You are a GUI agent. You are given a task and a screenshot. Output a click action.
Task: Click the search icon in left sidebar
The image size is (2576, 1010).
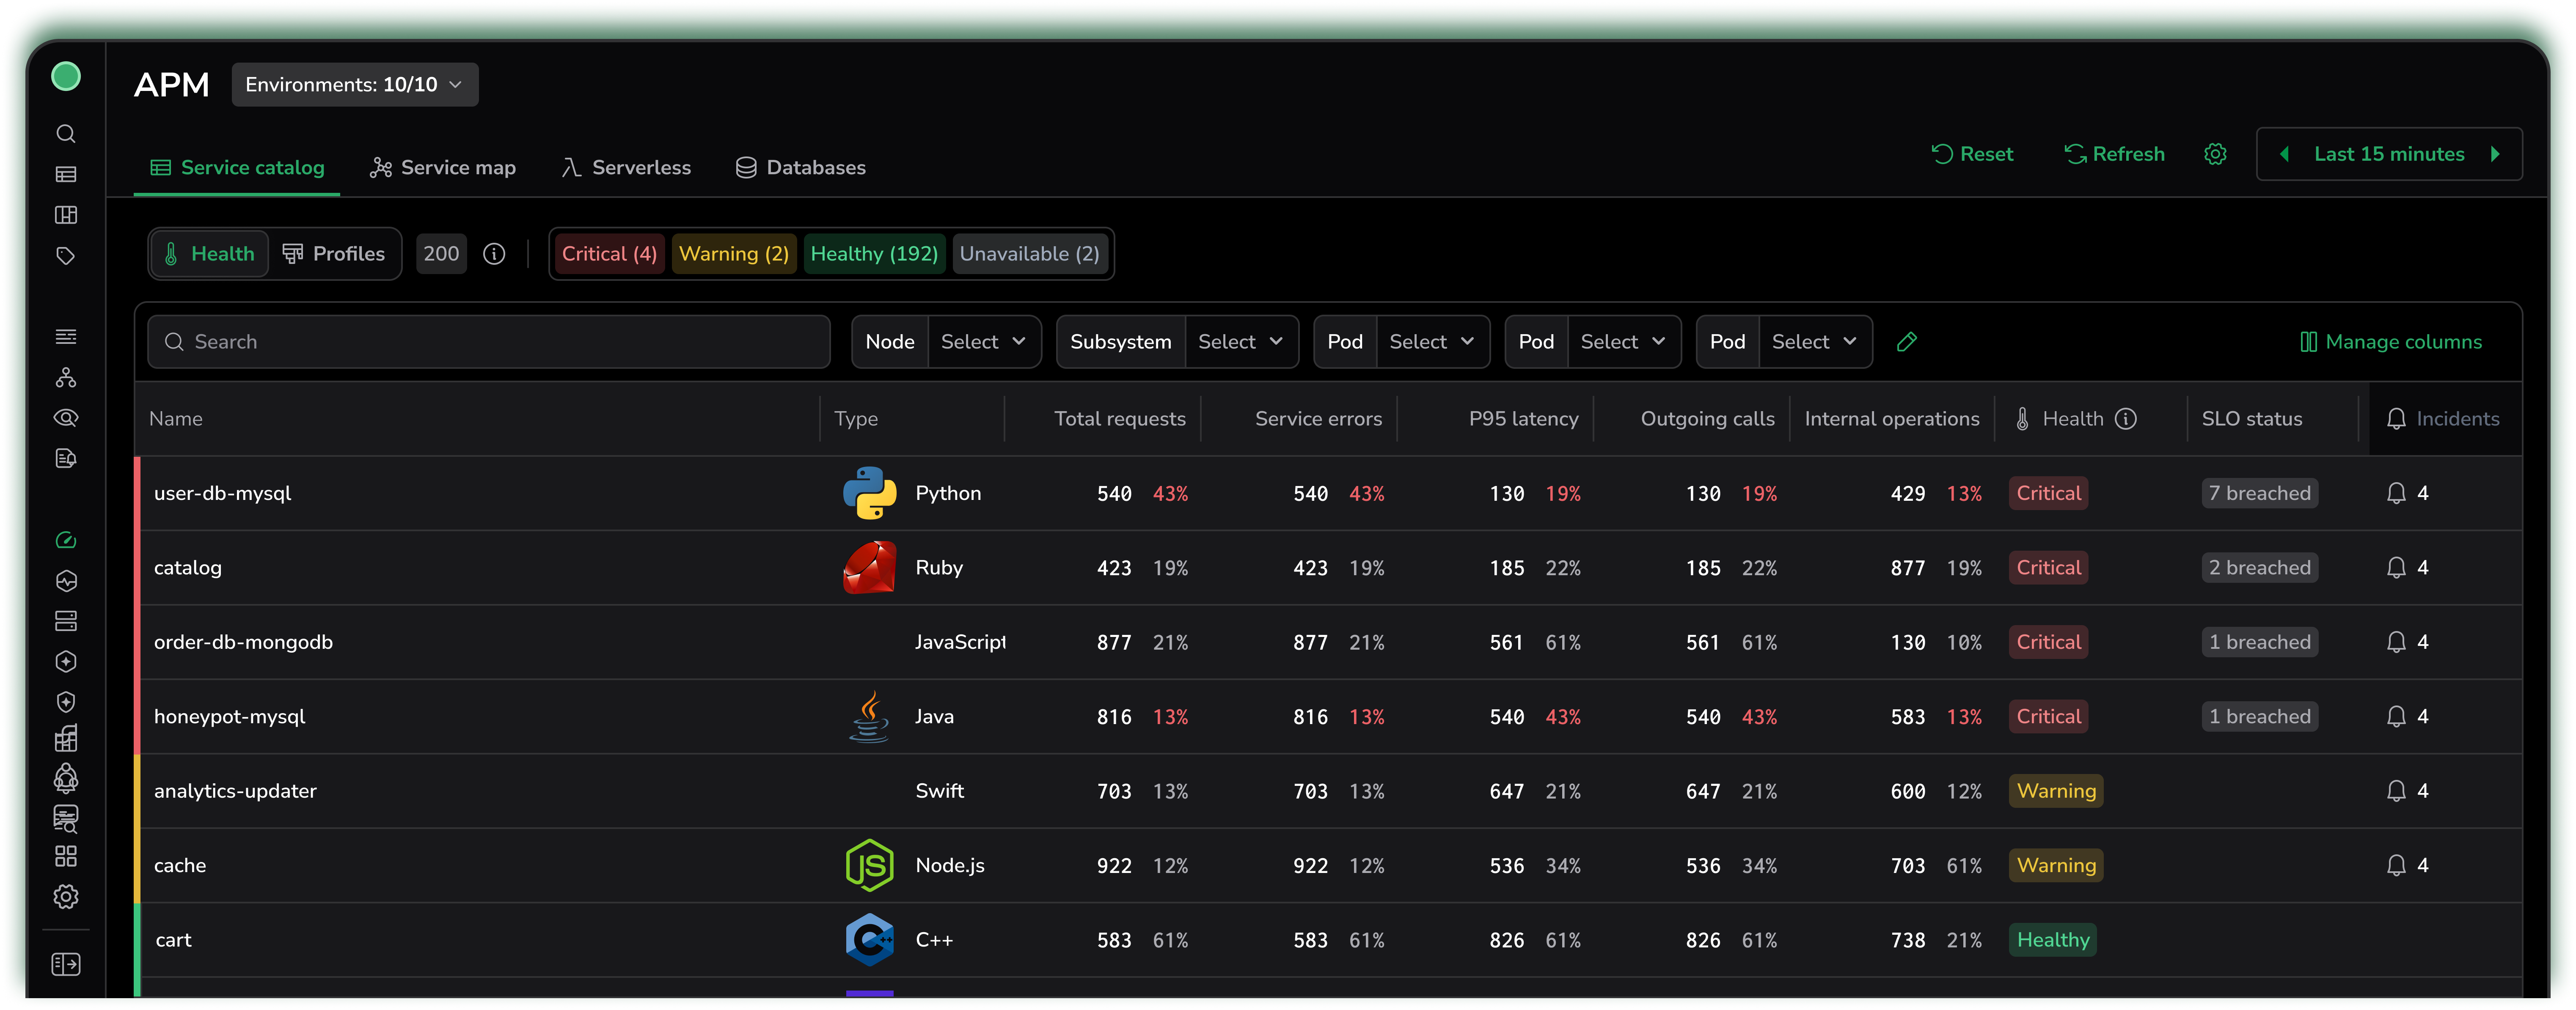coord(66,134)
